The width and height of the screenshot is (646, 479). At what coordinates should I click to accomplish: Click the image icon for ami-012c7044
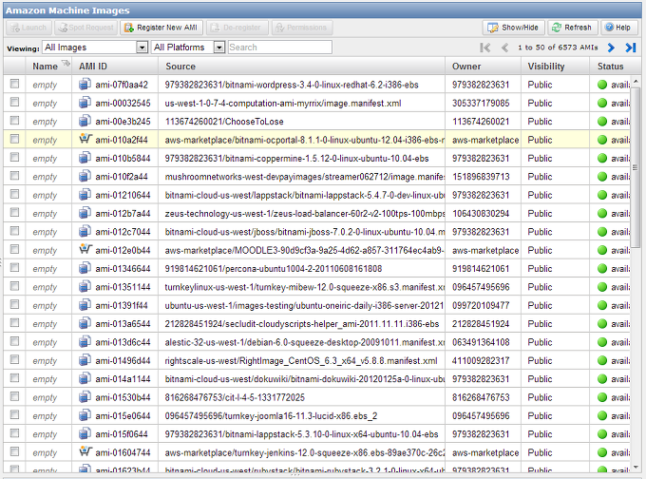click(85, 231)
